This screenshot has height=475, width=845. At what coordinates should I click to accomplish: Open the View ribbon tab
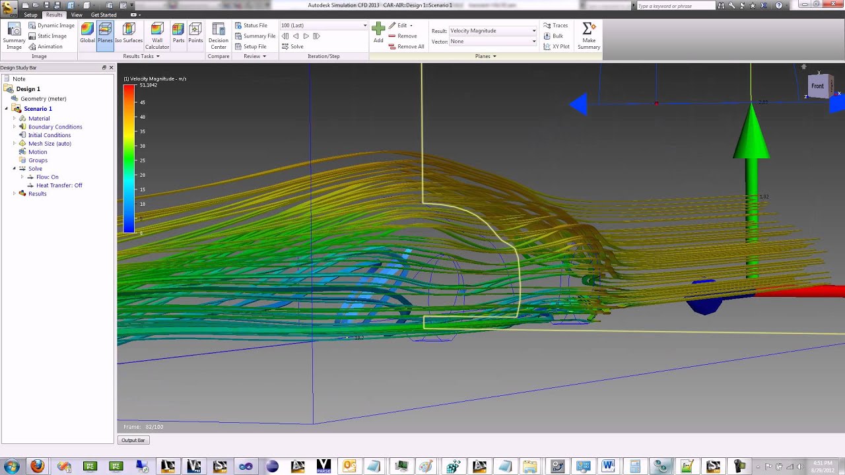point(77,15)
